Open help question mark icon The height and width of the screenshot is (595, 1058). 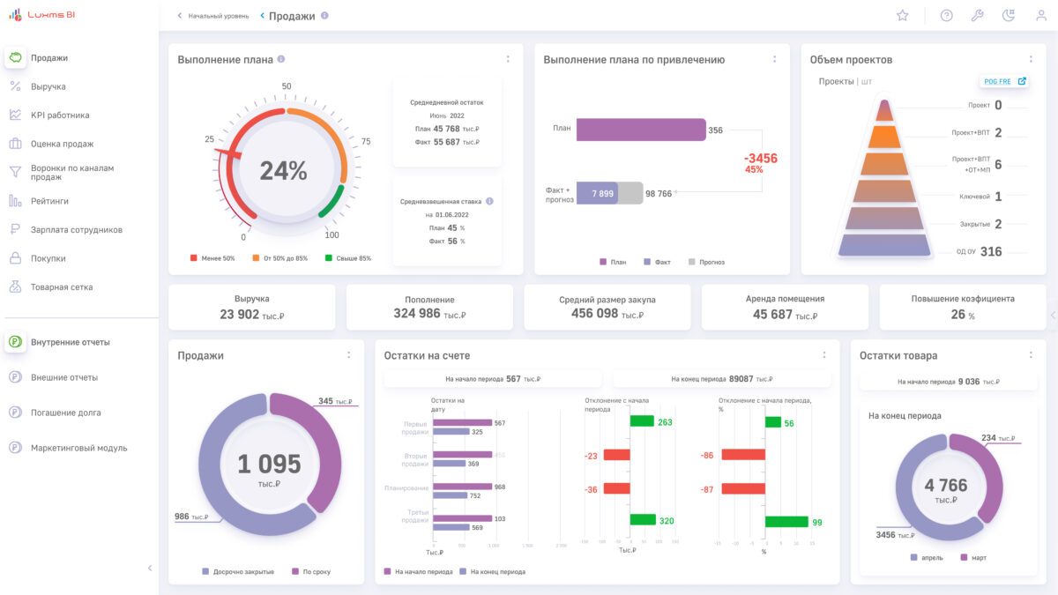pos(946,15)
